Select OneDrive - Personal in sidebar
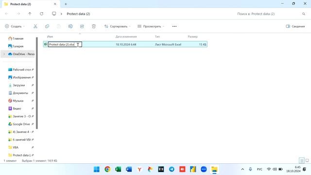311x175 pixels. tap(21, 54)
